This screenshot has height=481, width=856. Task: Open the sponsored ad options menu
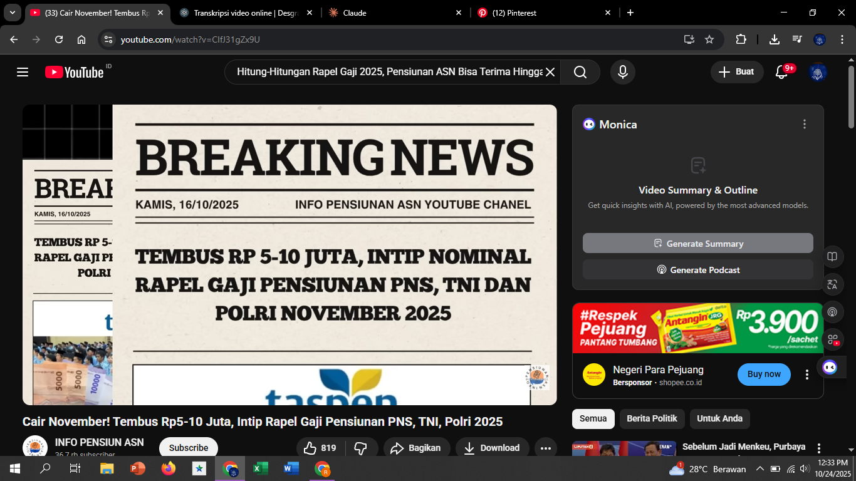(807, 375)
